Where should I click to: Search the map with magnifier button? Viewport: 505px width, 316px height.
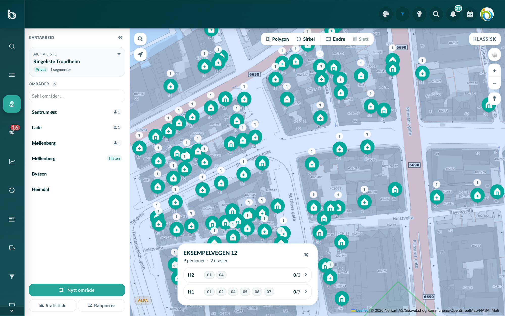tap(140, 39)
